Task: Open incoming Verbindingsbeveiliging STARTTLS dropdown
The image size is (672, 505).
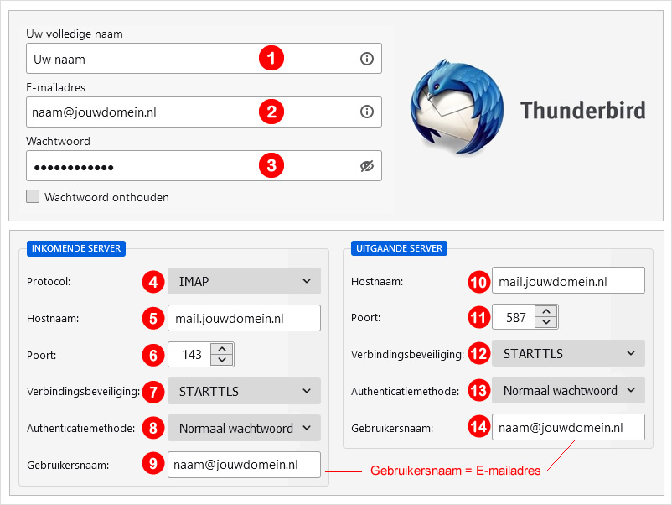Action: 244,391
